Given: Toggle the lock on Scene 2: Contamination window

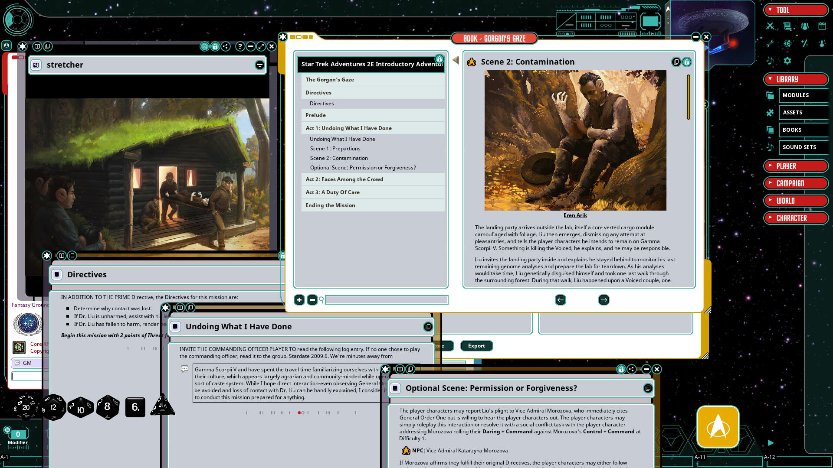Looking at the screenshot, I should (687, 62).
